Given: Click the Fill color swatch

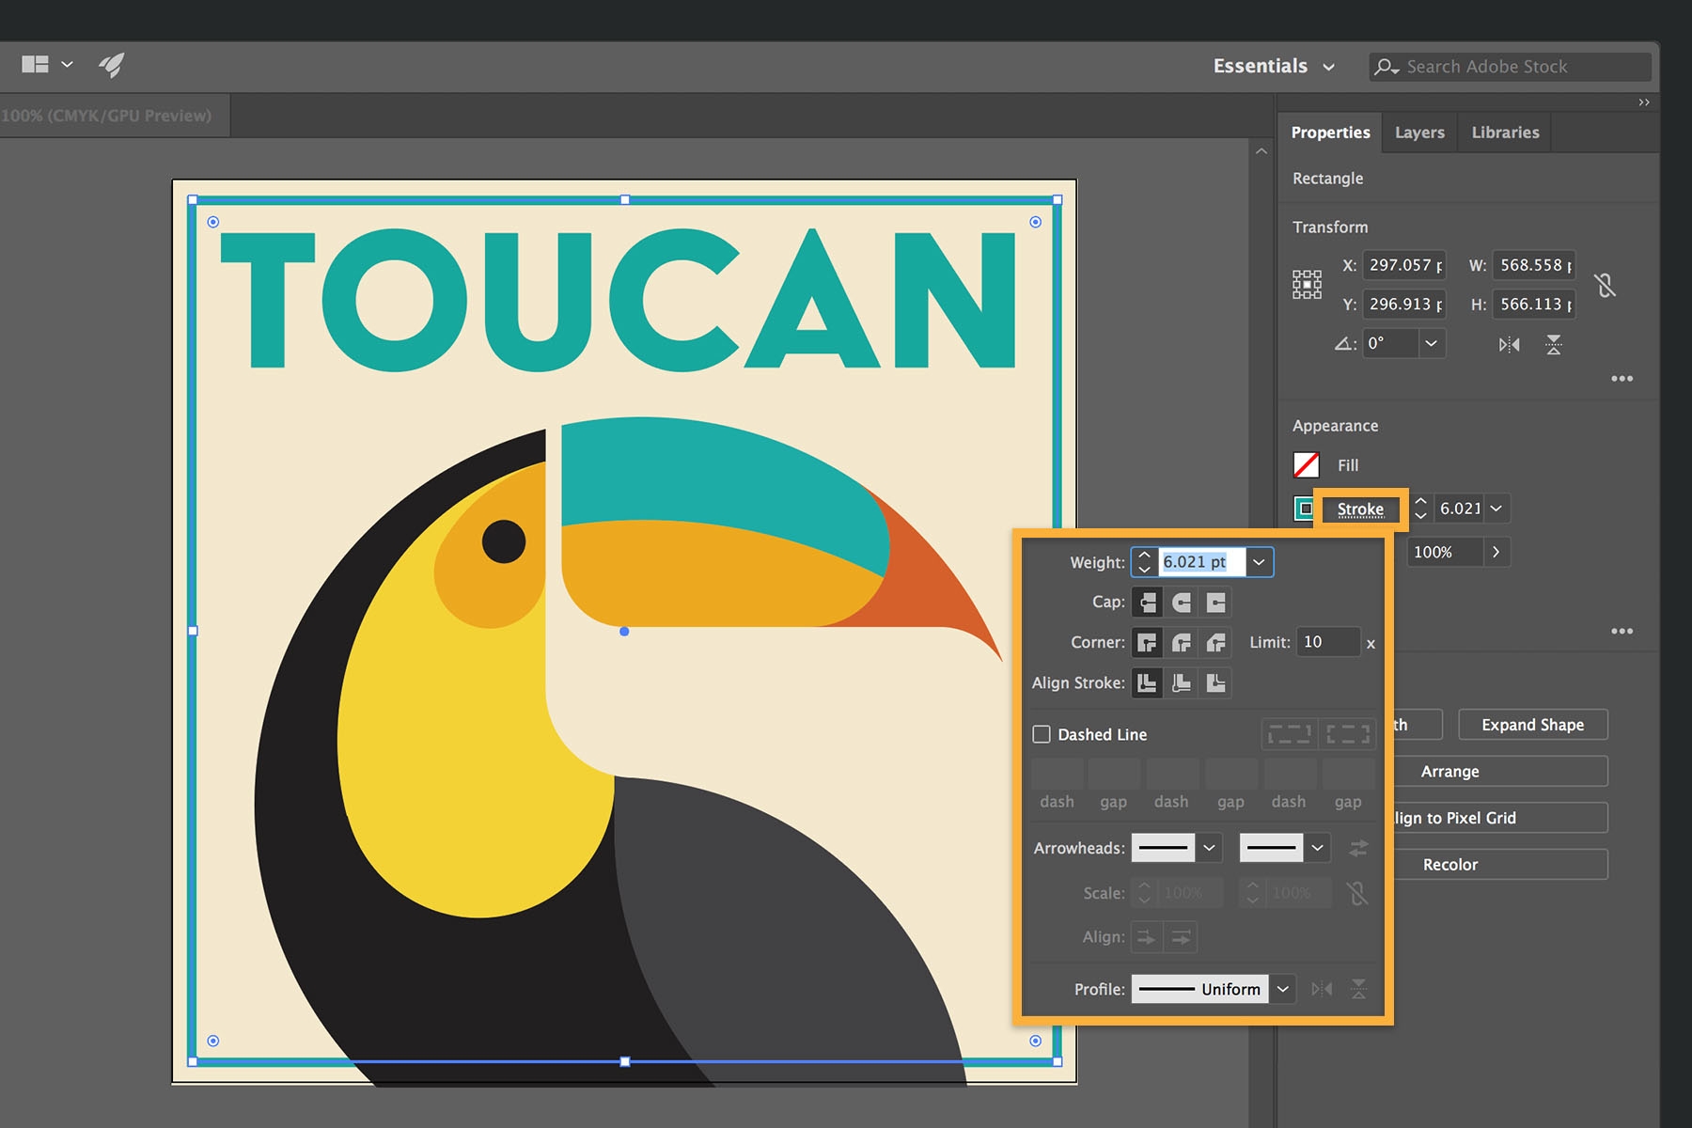Looking at the screenshot, I should pos(1307,465).
